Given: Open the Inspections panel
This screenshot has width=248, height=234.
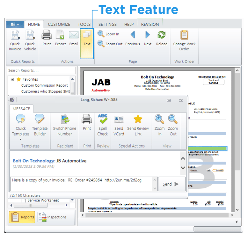Looking at the screenshot, I should pyautogui.click(x=52, y=217).
